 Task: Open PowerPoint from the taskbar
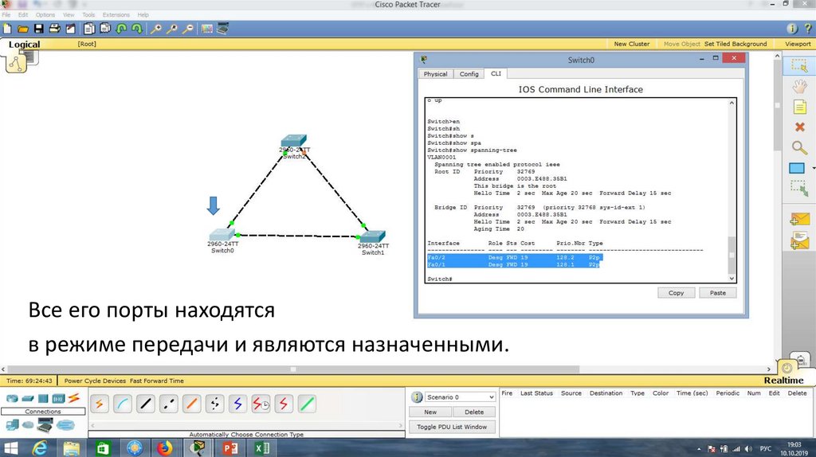pos(229,447)
